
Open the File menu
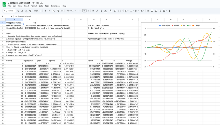9,6
